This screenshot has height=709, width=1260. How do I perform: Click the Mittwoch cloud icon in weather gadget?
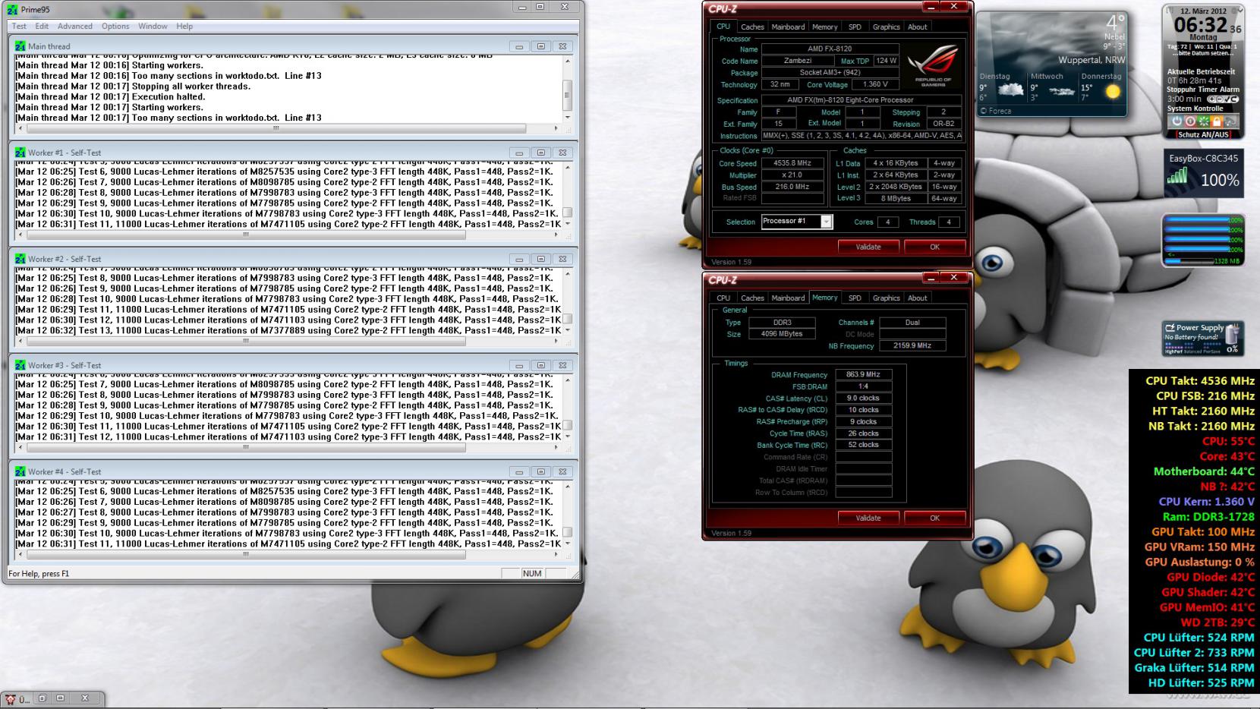click(x=1061, y=91)
